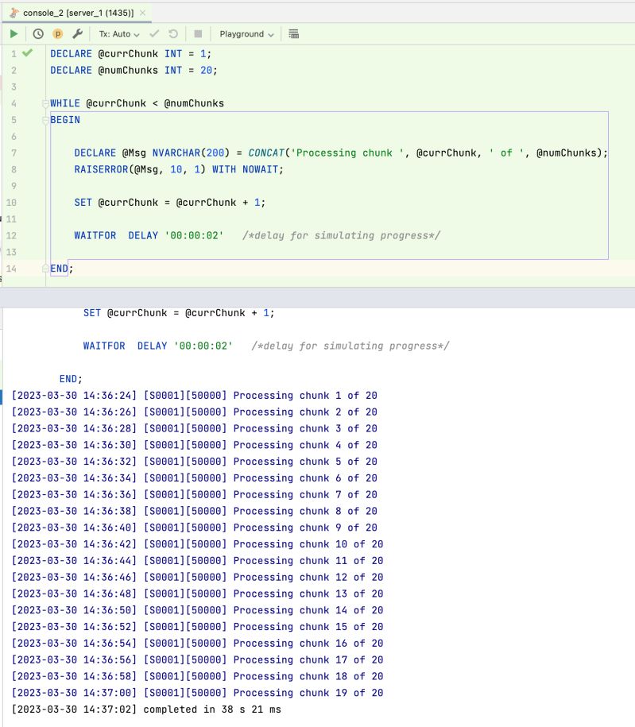Click RAISERROR on line 8 of the editor
635x727 pixels.
point(101,169)
